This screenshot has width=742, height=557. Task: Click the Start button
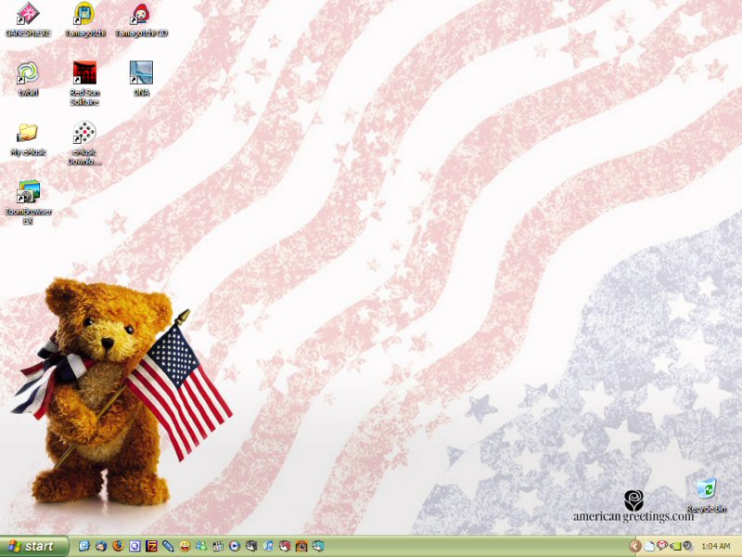pyautogui.click(x=32, y=546)
